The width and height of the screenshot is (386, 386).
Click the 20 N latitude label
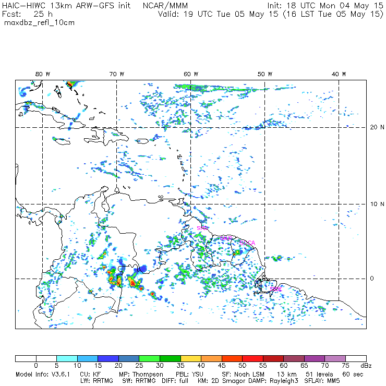[x=377, y=127]
